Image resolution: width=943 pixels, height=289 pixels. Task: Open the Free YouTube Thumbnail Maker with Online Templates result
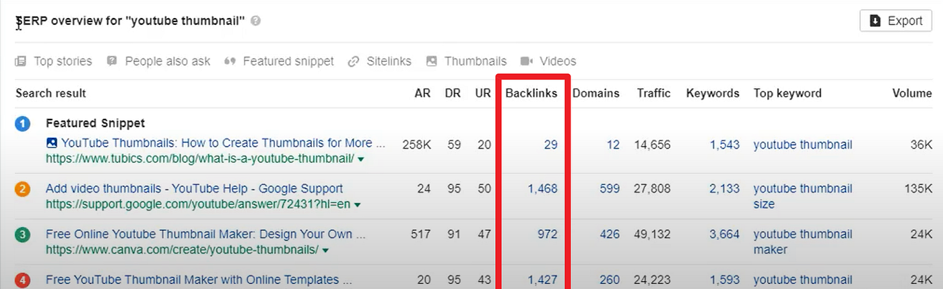click(199, 280)
